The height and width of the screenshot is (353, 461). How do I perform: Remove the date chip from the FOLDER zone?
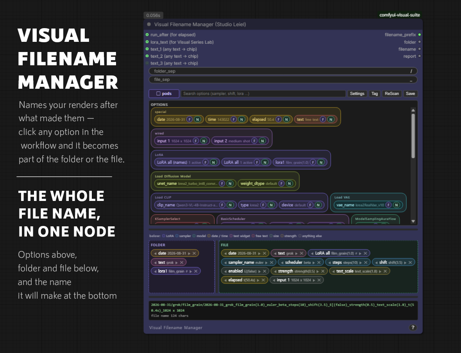tap(194, 253)
